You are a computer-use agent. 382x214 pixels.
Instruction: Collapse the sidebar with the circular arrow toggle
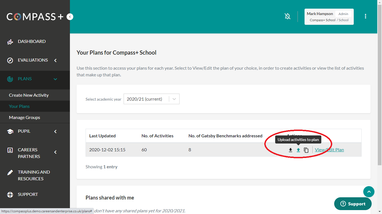(70, 16)
